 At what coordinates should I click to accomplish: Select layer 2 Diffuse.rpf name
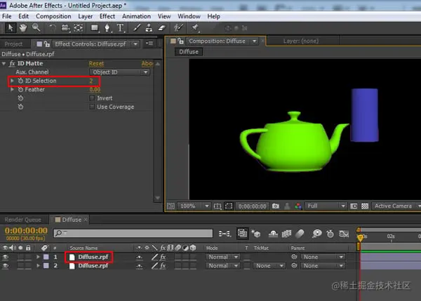tap(93, 265)
